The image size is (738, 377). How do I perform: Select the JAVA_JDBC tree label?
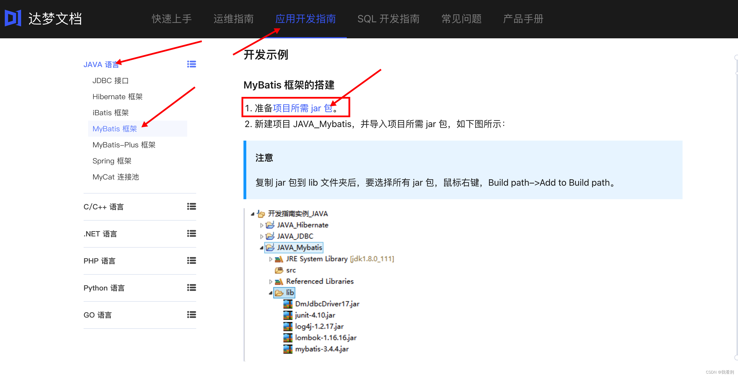(x=295, y=236)
